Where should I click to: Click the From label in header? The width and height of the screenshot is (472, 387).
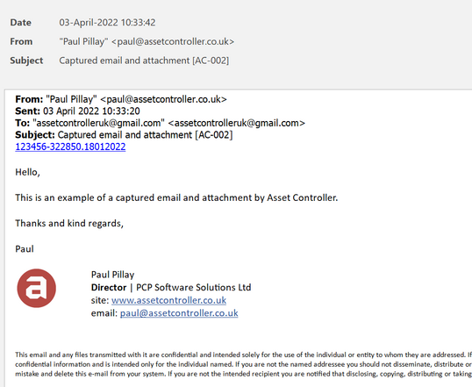pos(21,41)
